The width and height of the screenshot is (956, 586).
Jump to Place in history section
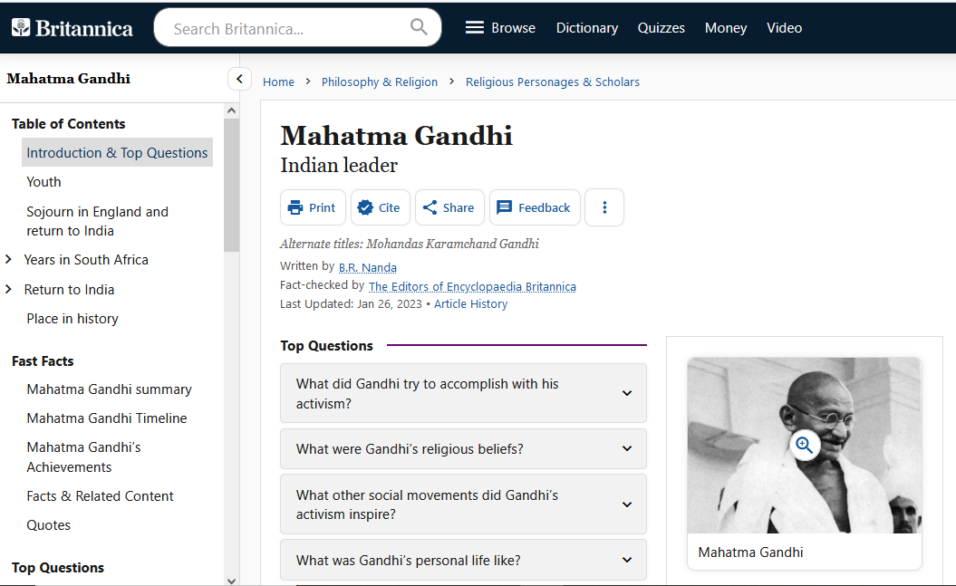click(x=72, y=319)
